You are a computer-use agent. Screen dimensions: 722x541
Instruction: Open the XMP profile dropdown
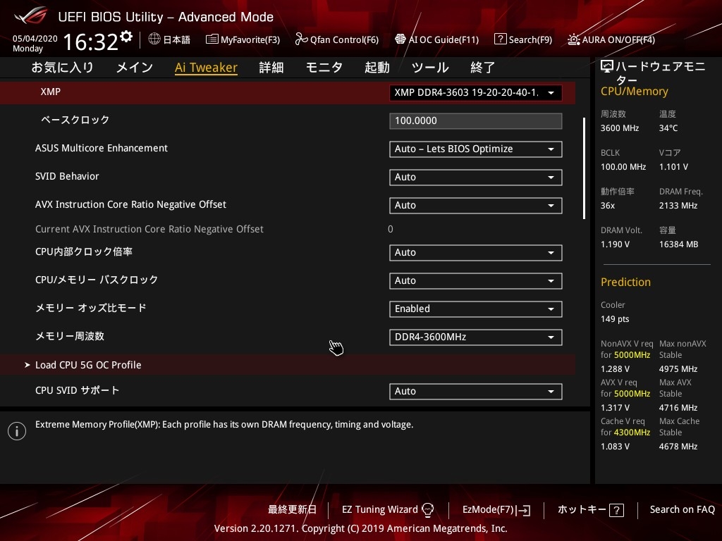(x=475, y=92)
